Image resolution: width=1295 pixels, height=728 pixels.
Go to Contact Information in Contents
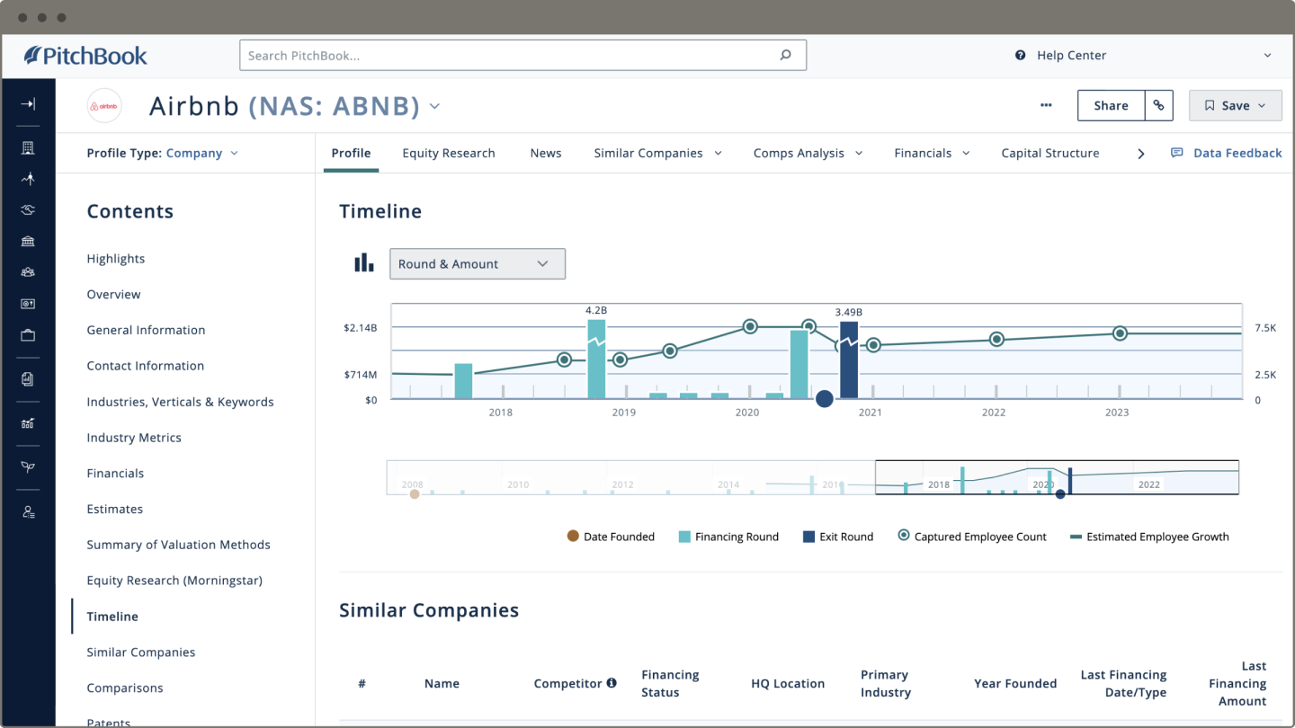click(x=146, y=366)
